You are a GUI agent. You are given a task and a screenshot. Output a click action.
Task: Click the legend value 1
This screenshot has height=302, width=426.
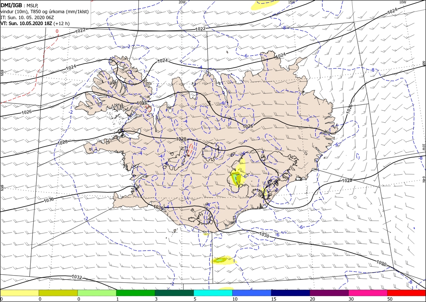point(118,299)
